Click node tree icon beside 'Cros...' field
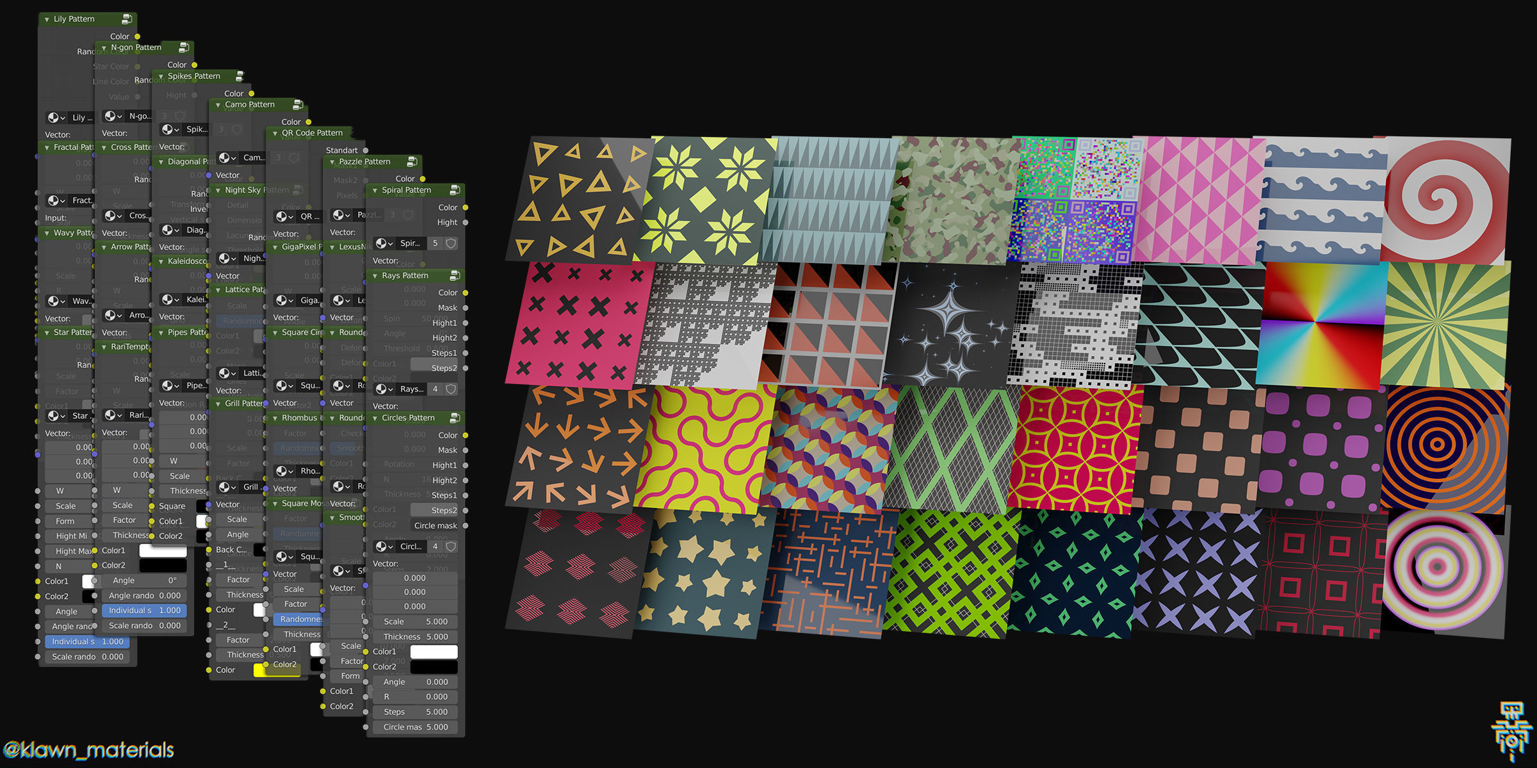Screen dimensions: 1537x768 113,216
